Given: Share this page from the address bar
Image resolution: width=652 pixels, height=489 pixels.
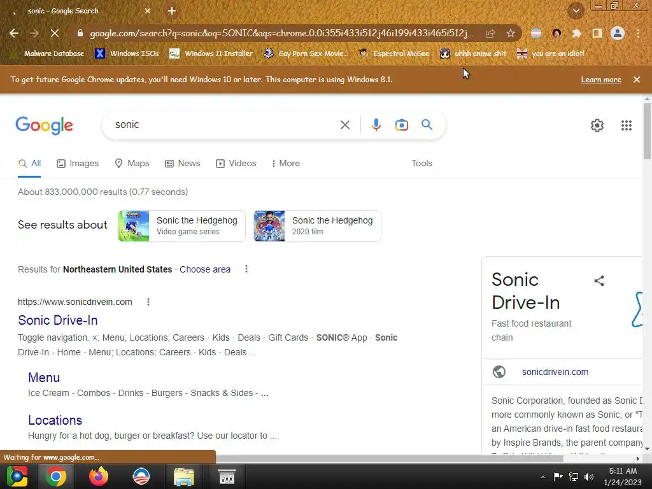Looking at the screenshot, I should click(490, 33).
